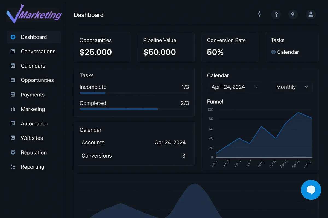Viewport: 328px width, 218px height.
Task: Click the header icon beside the help button
Action: pyautogui.click(x=293, y=14)
